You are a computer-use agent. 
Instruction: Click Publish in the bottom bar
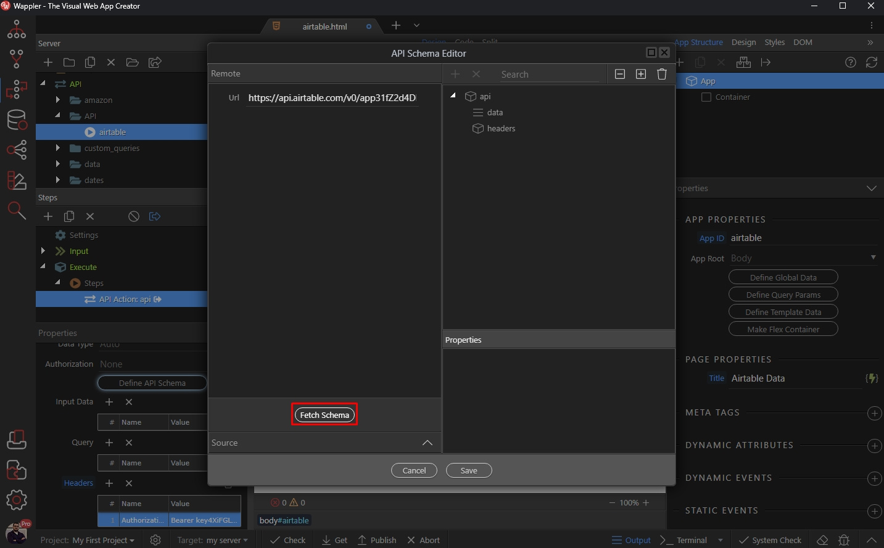(x=377, y=540)
